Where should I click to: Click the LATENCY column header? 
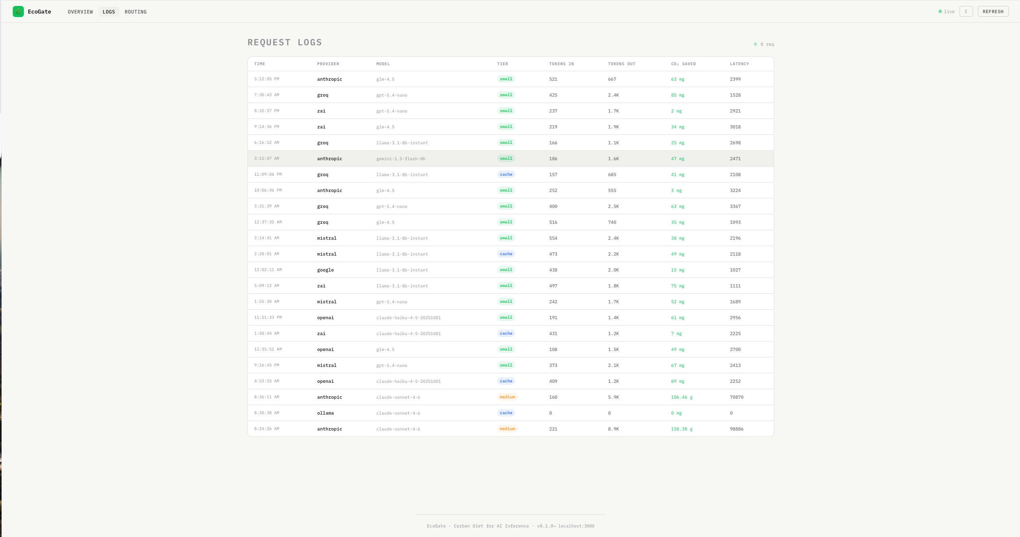pos(739,64)
